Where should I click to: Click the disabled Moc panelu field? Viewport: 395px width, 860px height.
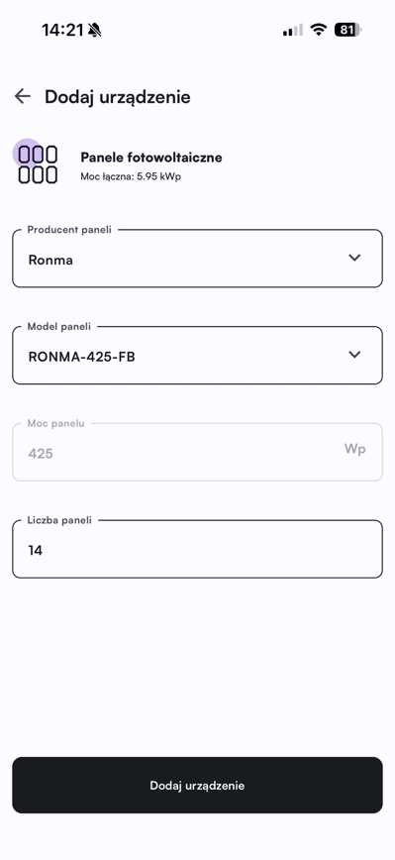point(197,452)
